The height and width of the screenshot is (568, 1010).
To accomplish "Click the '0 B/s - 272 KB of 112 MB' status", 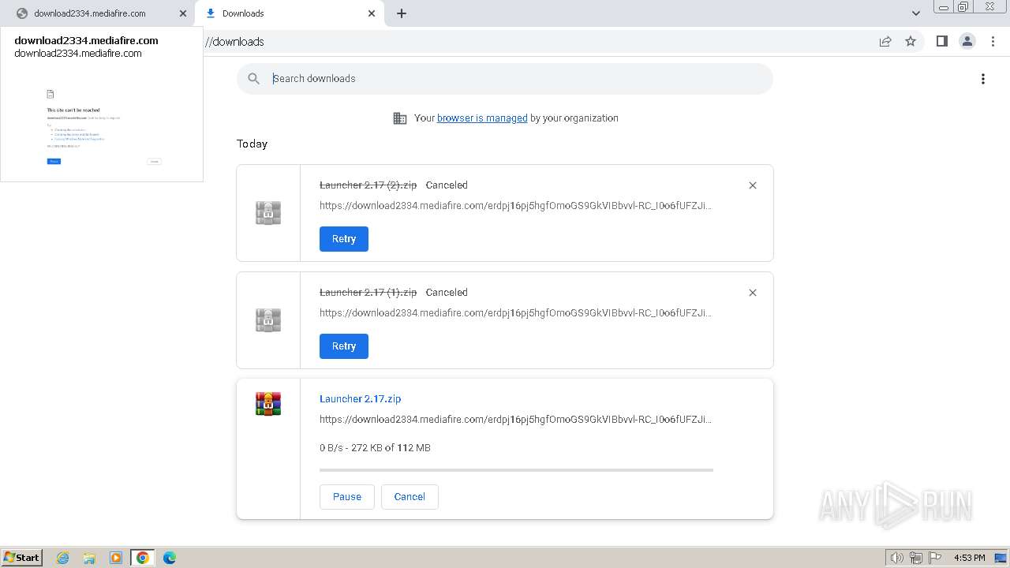I will (375, 448).
